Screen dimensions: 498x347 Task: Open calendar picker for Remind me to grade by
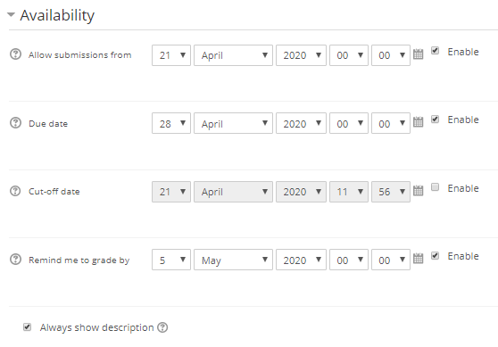[x=418, y=259]
